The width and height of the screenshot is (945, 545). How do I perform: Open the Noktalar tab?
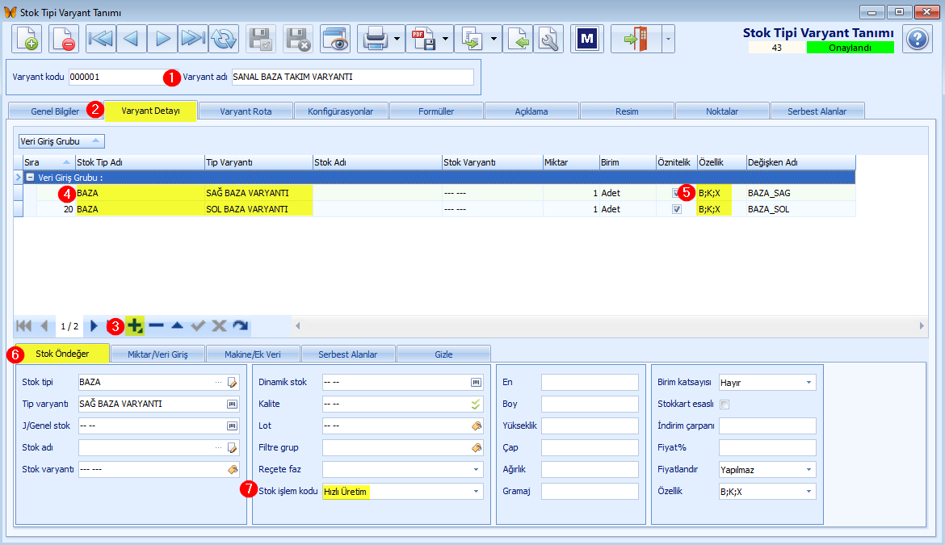coord(722,111)
